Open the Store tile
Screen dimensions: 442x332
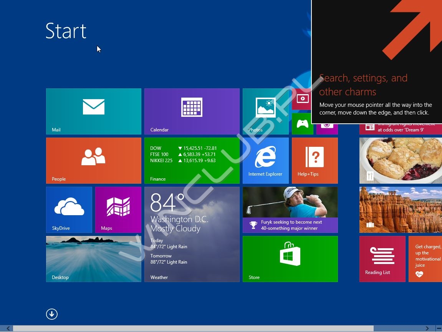coord(290,259)
